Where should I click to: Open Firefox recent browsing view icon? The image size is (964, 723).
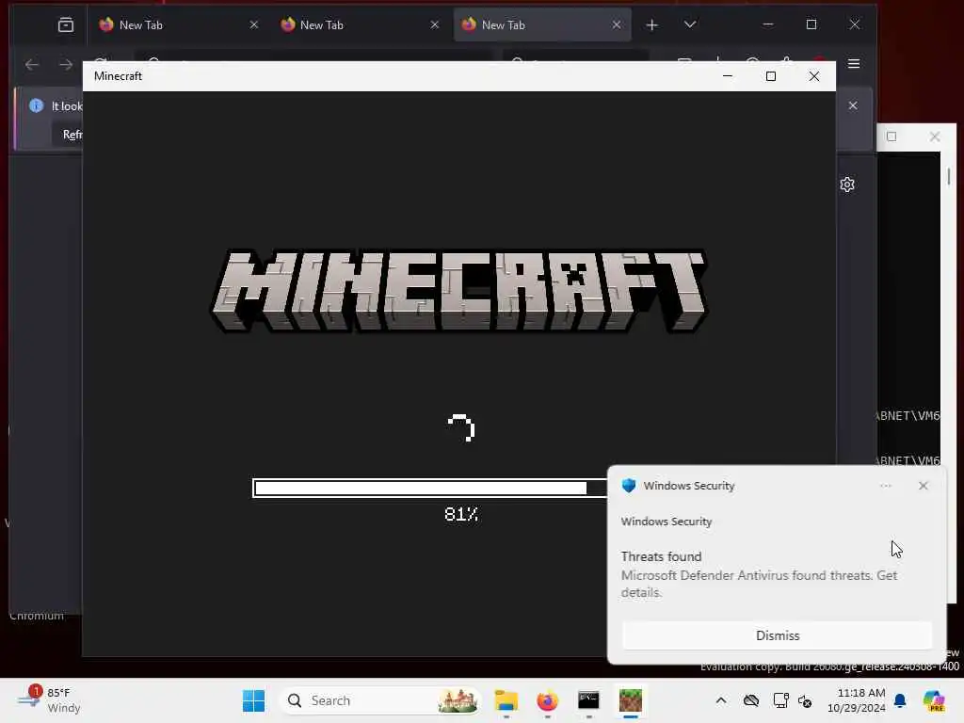tap(66, 25)
